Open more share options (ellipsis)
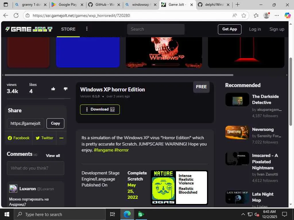Image resolution: width=294 pixels, height=220 pixels. (x=61, y=138)
